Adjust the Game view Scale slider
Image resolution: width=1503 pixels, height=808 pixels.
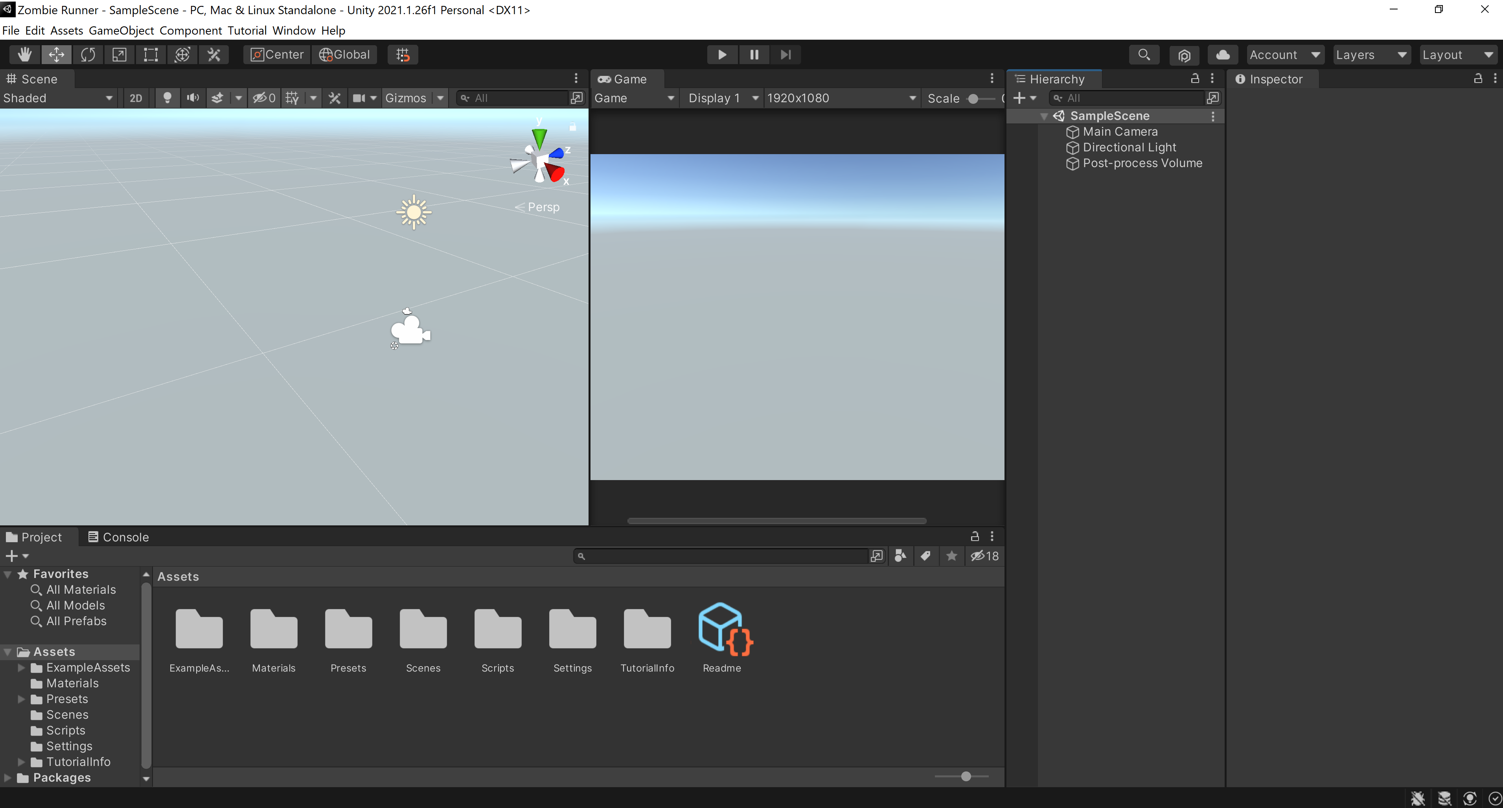point(973,99)
